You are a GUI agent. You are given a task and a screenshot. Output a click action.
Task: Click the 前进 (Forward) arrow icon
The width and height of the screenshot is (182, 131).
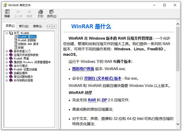[29, 12]
